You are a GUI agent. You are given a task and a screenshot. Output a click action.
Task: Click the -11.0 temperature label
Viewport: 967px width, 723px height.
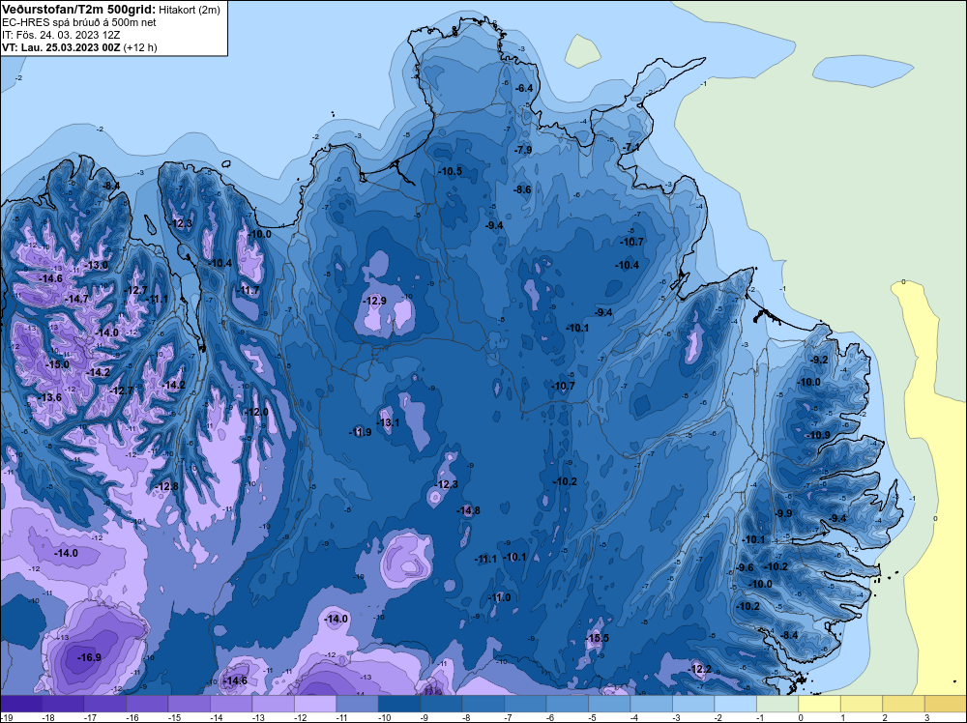coord(499,597)
